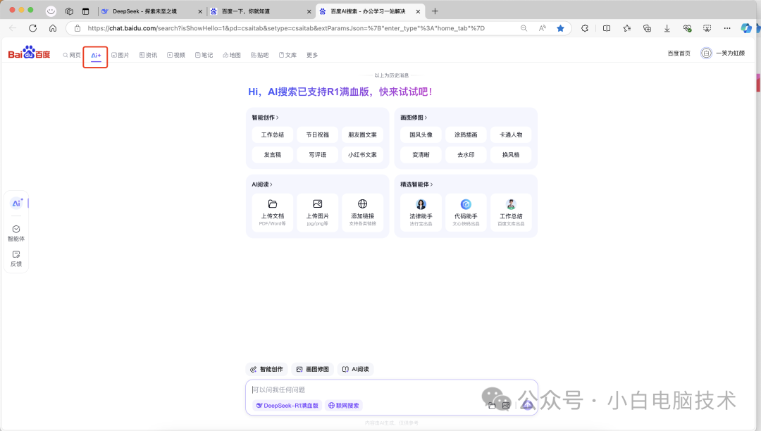The width and height of the screenshot is (761, 431).
Task: Select 视频 nav tab
Action: click(x=176, y=55)
